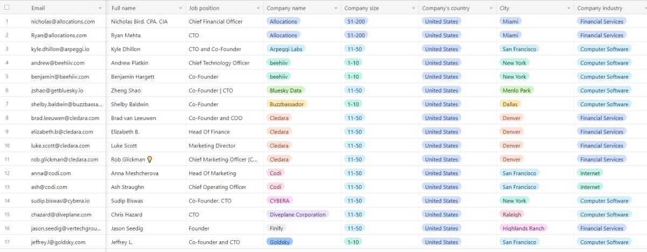Click email Ryan@allocations.com
The width and height of the screenshot is (647, 252).
tap(59, 35)
